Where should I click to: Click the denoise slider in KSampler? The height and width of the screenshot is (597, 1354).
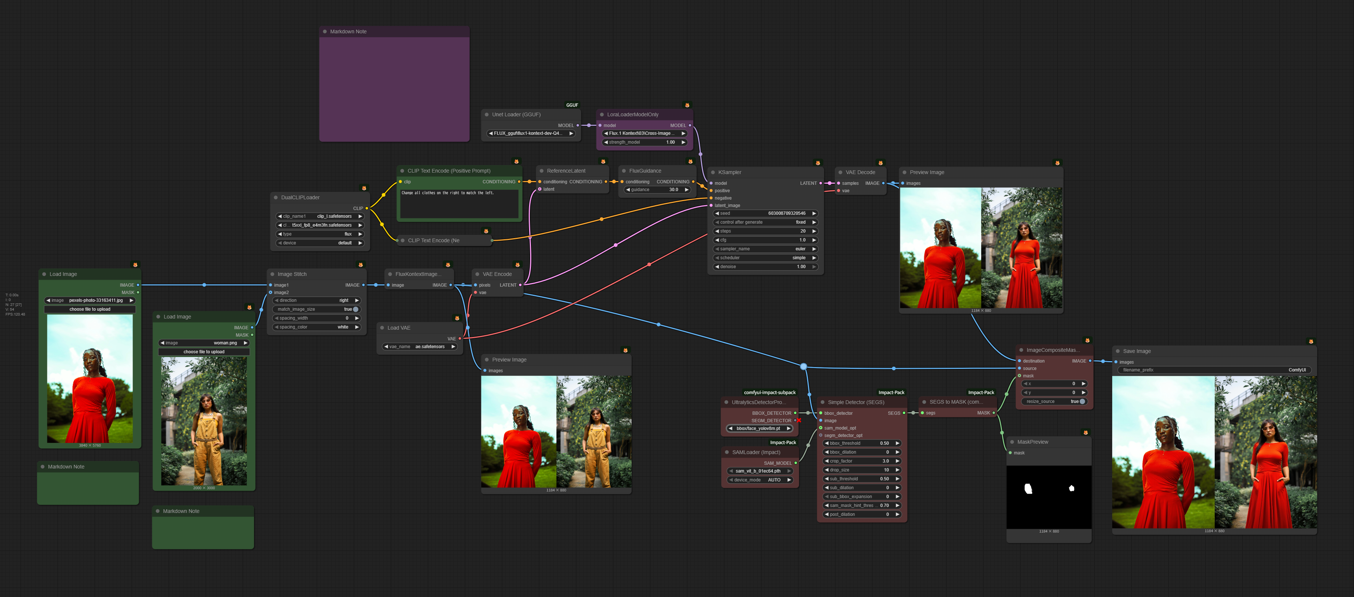765,267
